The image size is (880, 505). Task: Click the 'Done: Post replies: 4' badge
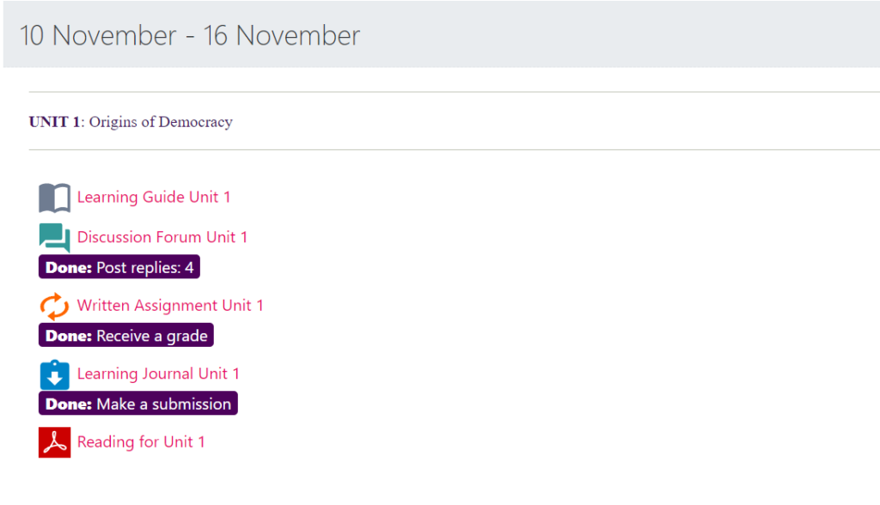pyautogui.click(x=119, y=268)
